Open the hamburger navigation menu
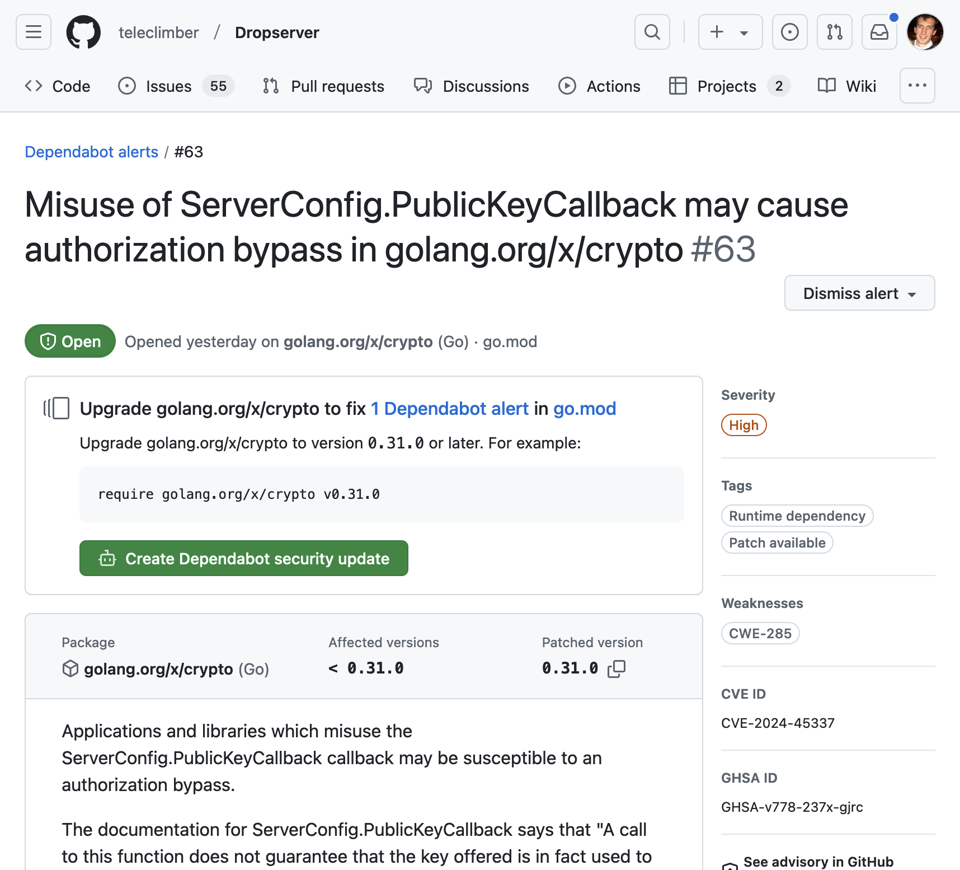 click(x=34, y=32)
